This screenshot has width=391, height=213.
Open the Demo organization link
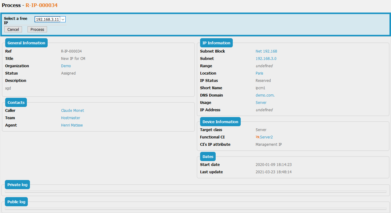pos(66,66)
